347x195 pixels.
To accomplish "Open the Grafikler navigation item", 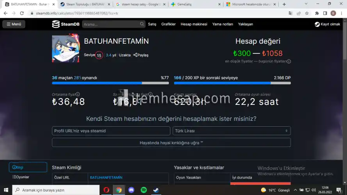I will click(168, 24).
